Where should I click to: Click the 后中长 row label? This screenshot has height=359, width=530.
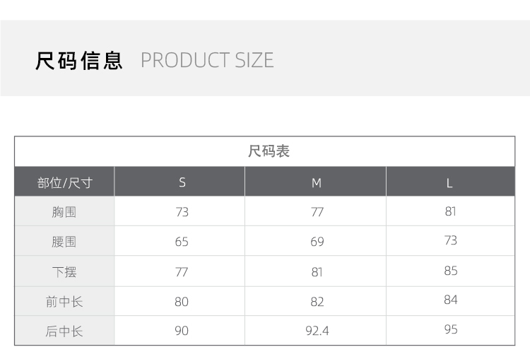(64, 331)
